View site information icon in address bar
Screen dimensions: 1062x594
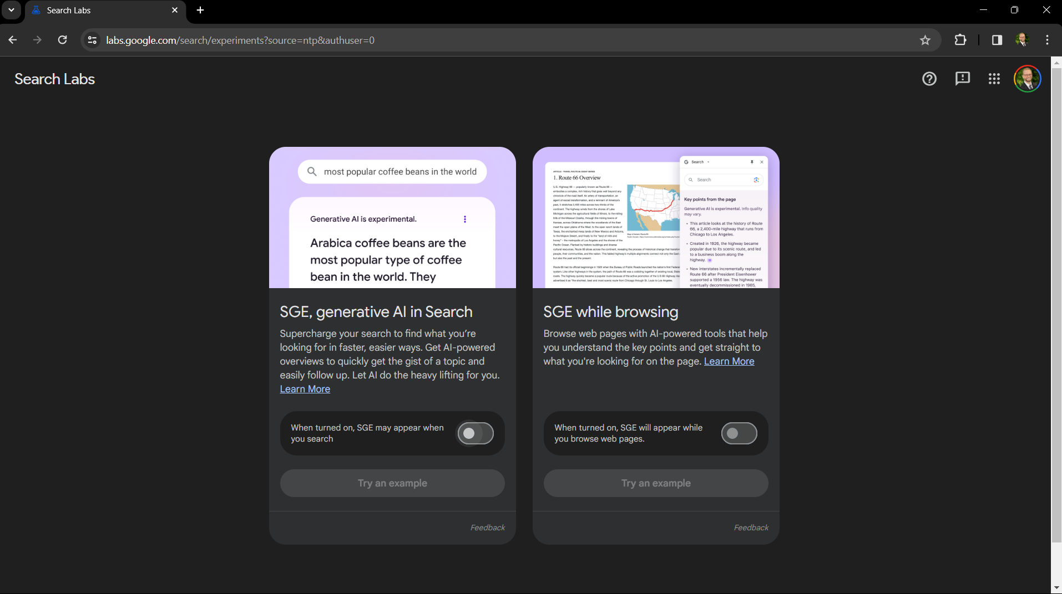point(93,40)
